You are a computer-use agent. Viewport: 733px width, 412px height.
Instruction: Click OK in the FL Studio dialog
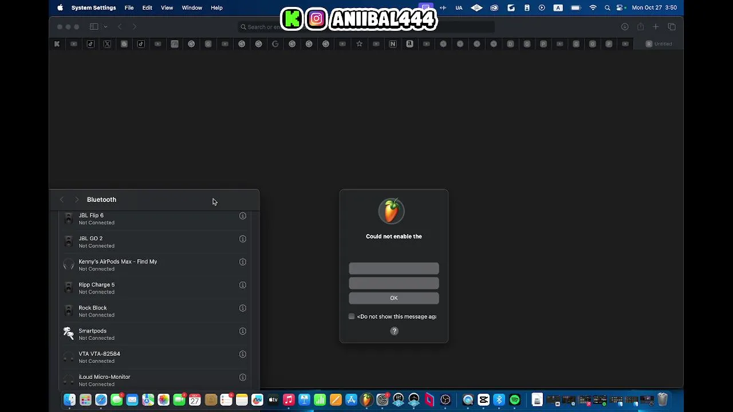tap(394, 298)
